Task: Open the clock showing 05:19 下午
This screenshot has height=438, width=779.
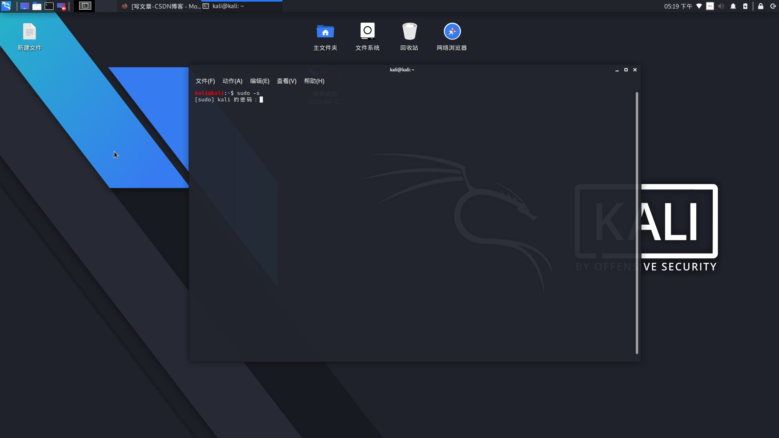Action: 678,6
